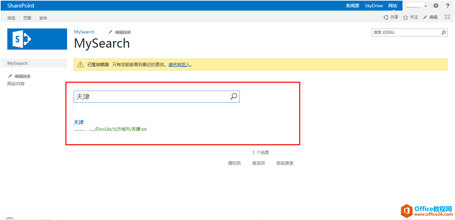Open the 天津 search result link

click(78, 122)
